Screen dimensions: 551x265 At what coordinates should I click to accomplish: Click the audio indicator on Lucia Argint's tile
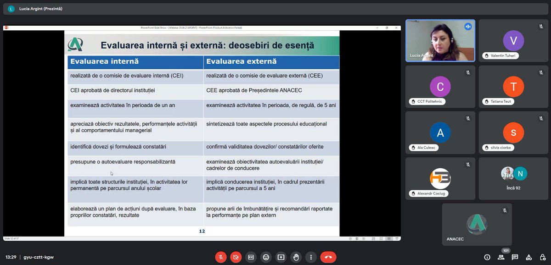(x=468, y=26)
